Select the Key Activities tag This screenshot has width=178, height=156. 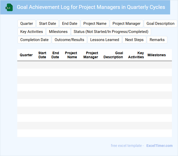(x=31, y=32)
